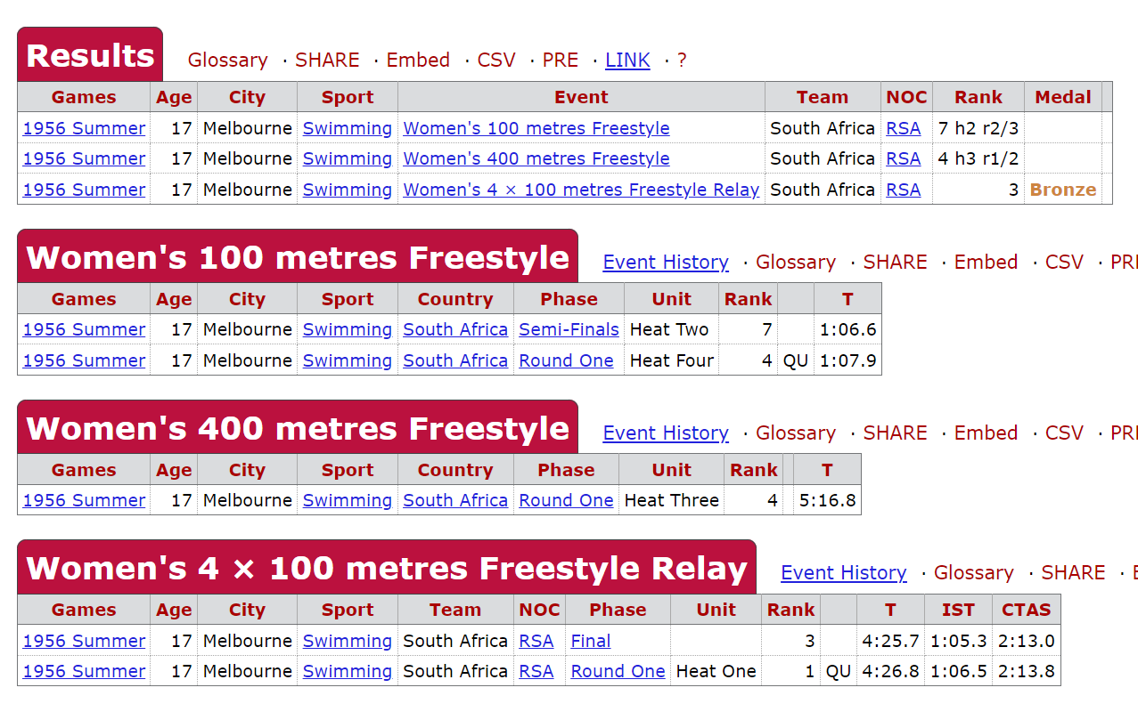Sort Results table by Rank column header
The height and width of the screenshot is (720, 1138).
978,98
